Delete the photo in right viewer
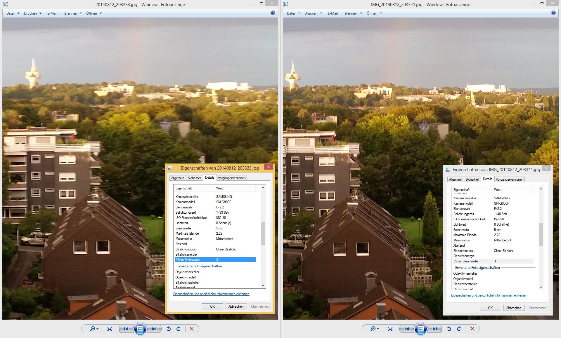This screenshot has width=561, height=338. pos(472,329)
